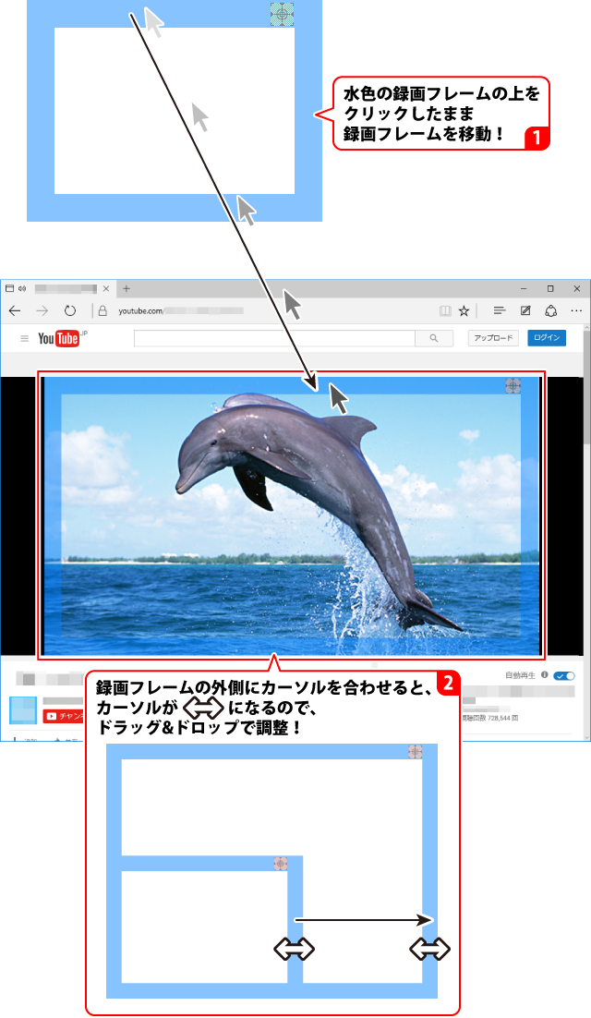Click the speaker audio icon on the tab
The image size is (591, 1018).
(x=22, y=288)
